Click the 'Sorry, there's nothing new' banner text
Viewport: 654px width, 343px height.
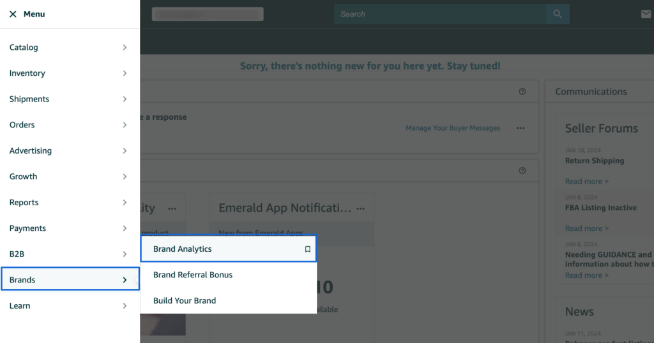(370, 66)
